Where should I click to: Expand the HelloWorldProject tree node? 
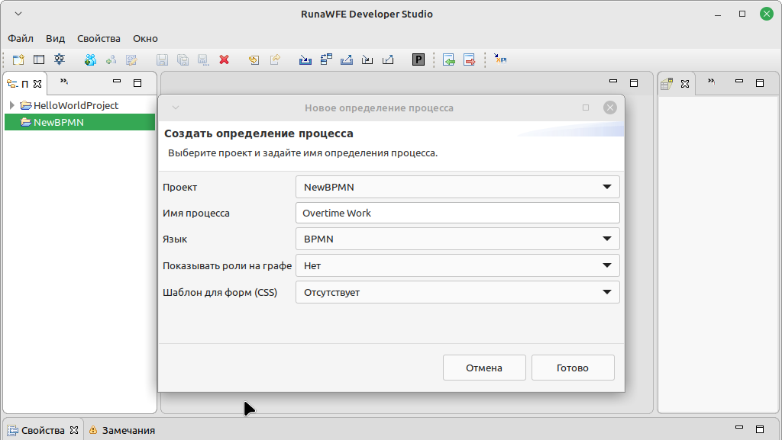pyautogui.click(x=12, y=105)
